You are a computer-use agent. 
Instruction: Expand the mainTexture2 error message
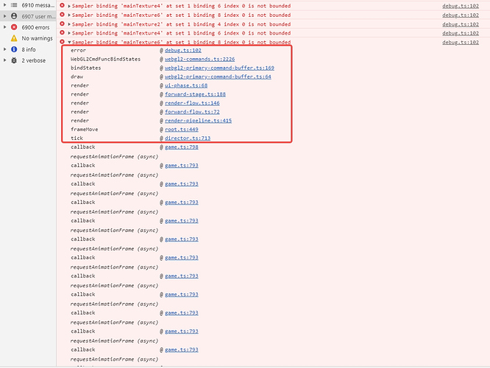point(69,24)
